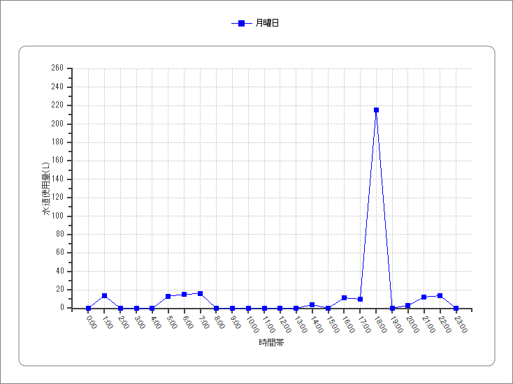The height and width of the screenshot is (384, 513).
Task: Click the 0:00 x-axis label
Action: tap(92, 323)
